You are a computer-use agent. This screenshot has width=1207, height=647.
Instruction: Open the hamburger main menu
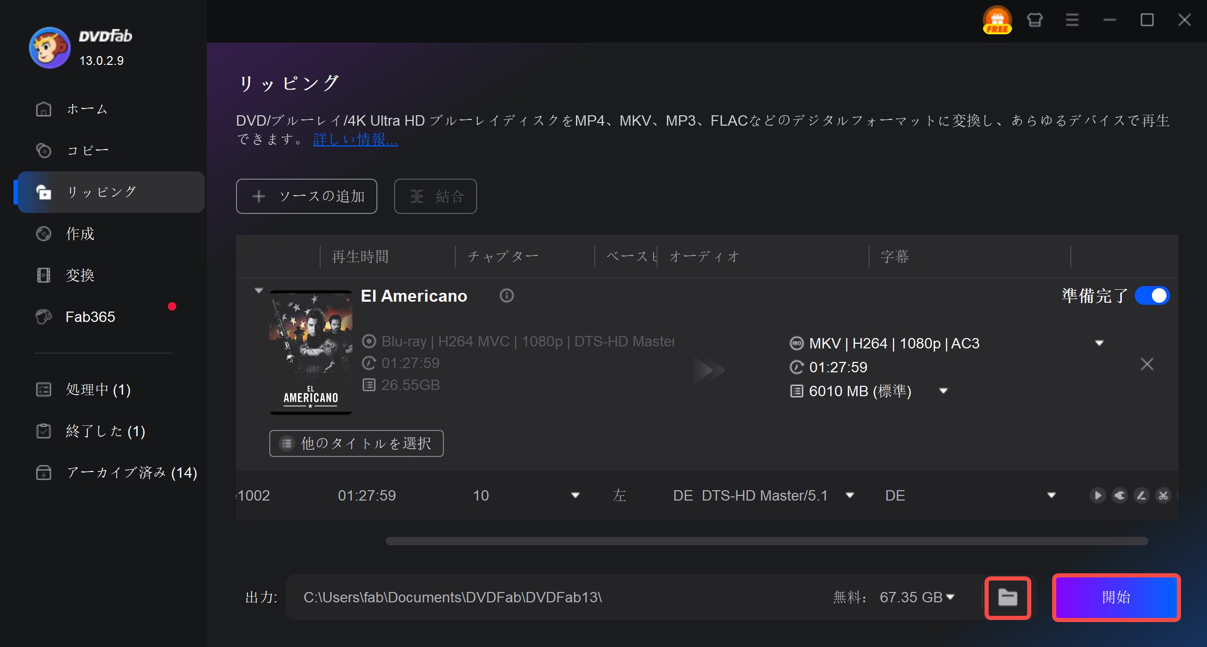coord(1072,20)
